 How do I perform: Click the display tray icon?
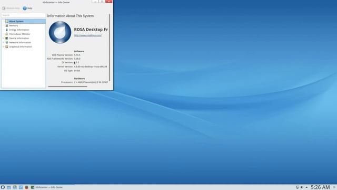coord(298,187)
